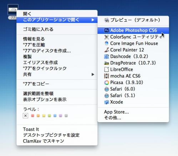Select the 77 file name label
This screenshot has width=178, height=156.
pos(12,18)
